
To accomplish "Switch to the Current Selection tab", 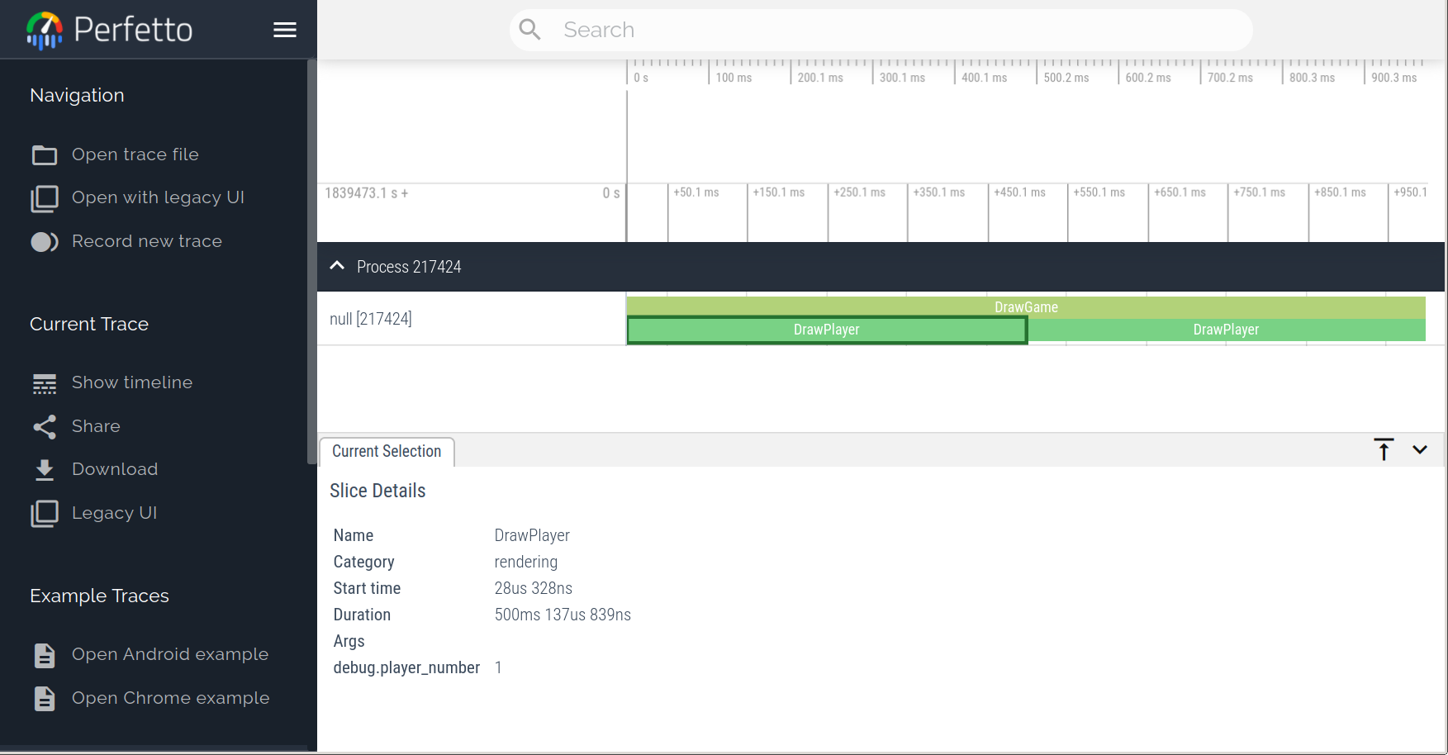I will (386, 451).
